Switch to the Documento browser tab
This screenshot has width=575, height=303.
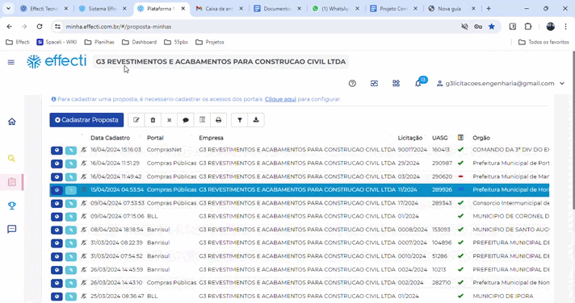[277, 8]
